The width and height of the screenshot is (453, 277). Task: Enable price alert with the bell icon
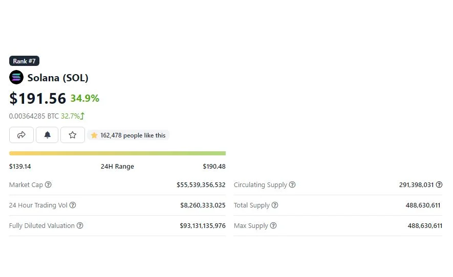[x=47, y=135]
